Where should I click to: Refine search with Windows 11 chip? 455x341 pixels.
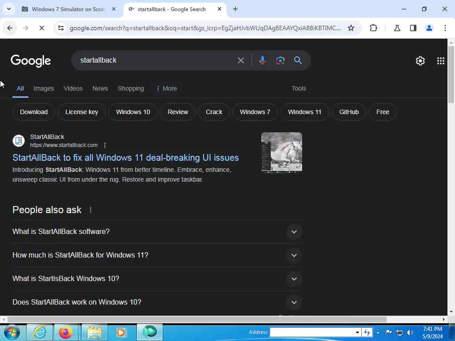click(x=304, y=112)
